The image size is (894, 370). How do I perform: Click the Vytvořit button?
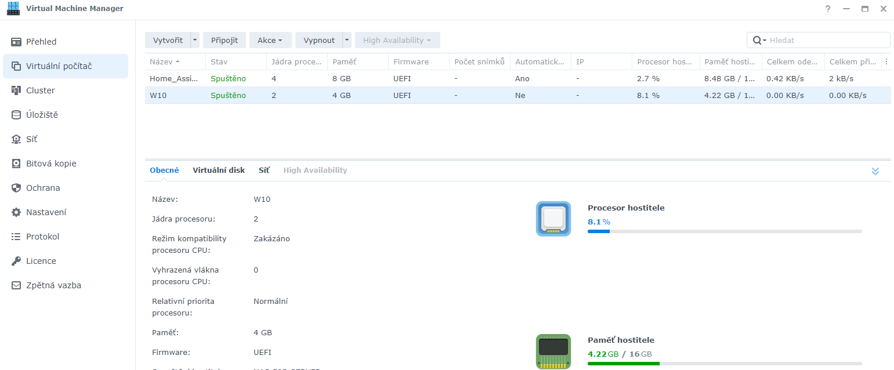(168, 40)
